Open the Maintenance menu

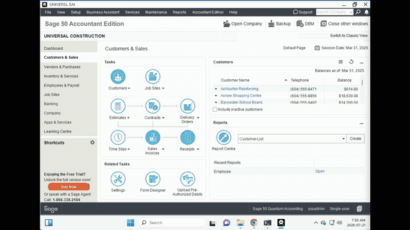[156, 12]
